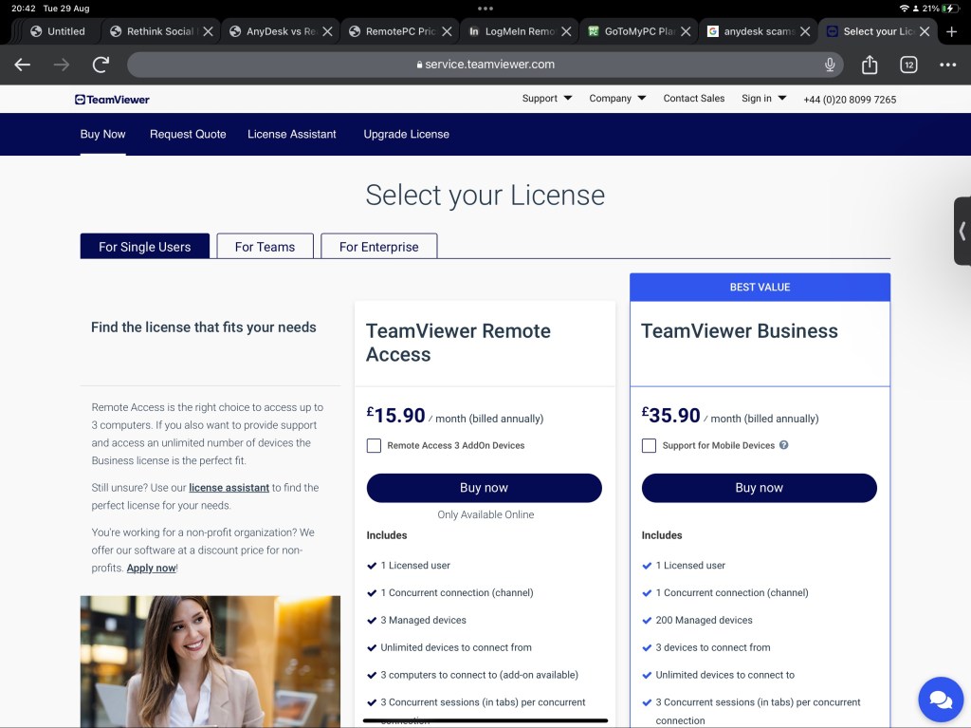The image size is (971, 728).
Task: Open the live chat bubble
Action: tap(941, 700)
